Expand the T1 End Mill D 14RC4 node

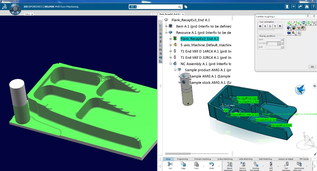tap(170, 51)
